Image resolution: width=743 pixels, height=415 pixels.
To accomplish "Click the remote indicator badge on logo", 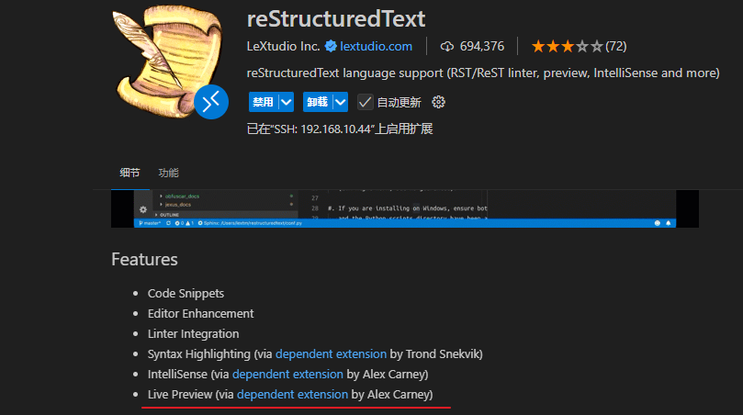I will point(211,102).
